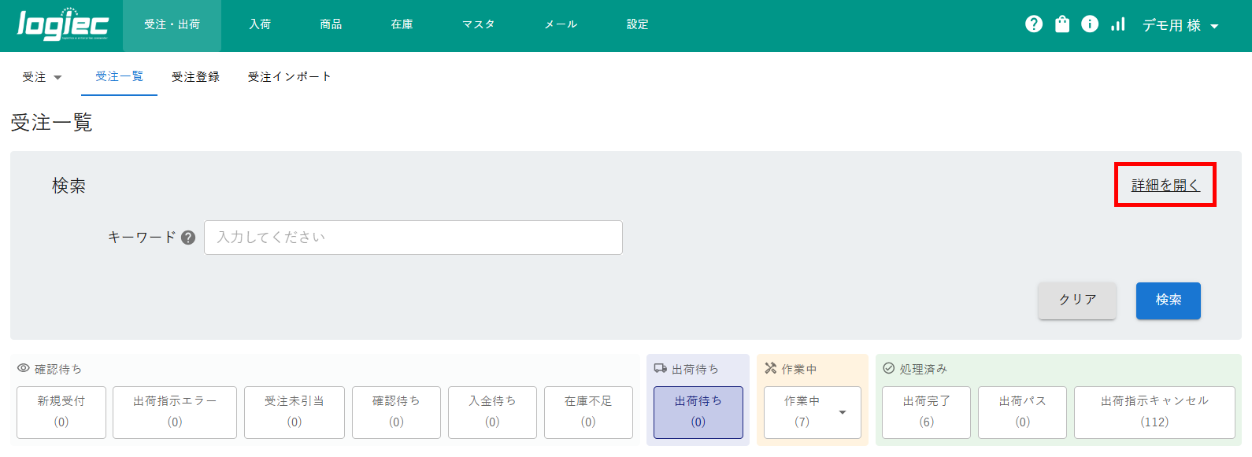The image size is (1252, 457).
Task: Open the help question mark icon
Action: [1034, 24]
